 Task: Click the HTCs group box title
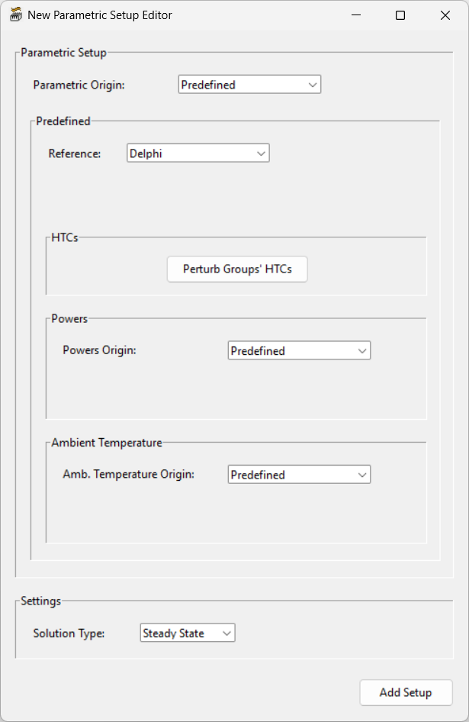click(x=65, y=238)
